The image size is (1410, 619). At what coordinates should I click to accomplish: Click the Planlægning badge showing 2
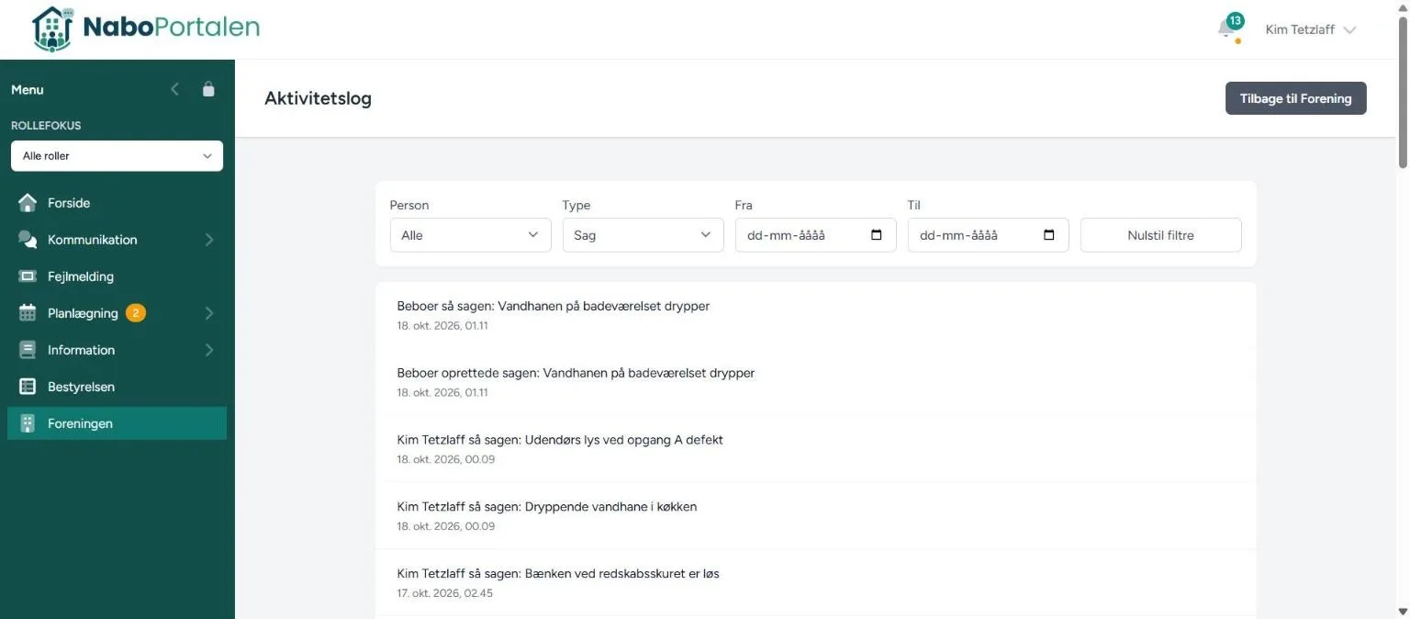pyautogui.click(x=135, y=313)
